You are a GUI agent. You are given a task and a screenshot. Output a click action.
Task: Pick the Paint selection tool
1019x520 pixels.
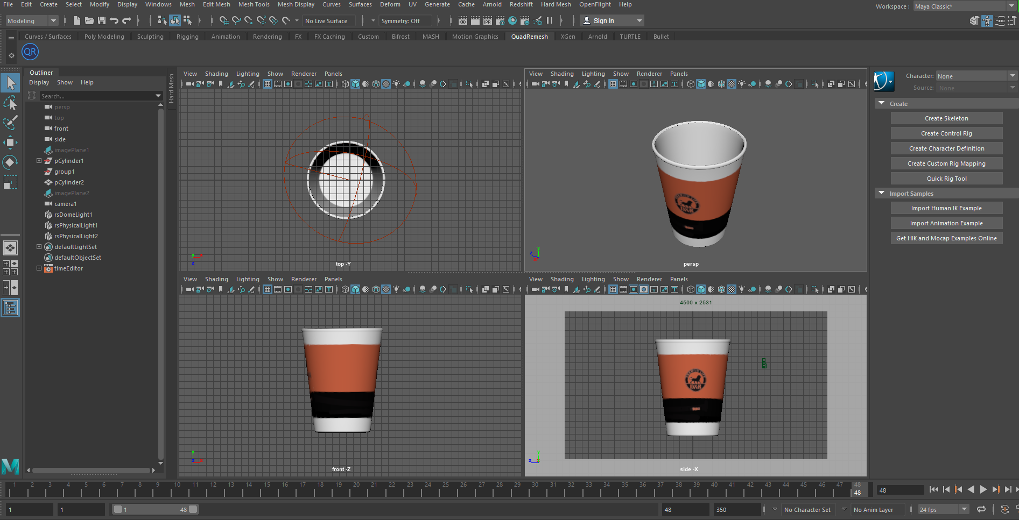coord(10,123)
